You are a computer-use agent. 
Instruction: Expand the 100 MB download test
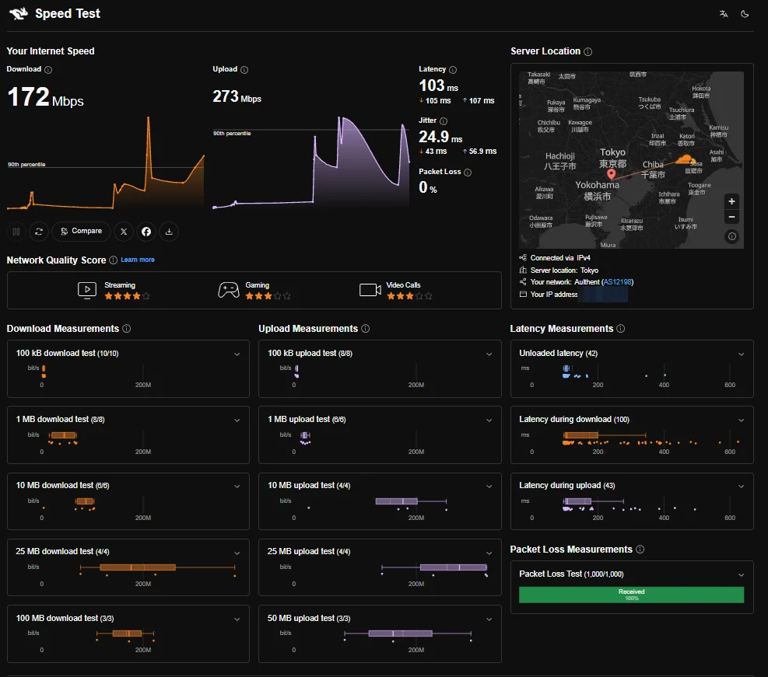(x=237, y=619)
